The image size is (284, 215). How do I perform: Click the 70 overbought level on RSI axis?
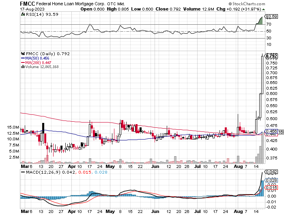pyautogui.click(x=269, y=24)
